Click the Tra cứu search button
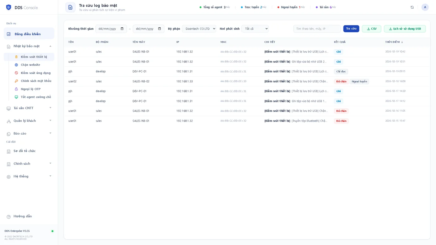436x245 pixels. coord(351,29)
